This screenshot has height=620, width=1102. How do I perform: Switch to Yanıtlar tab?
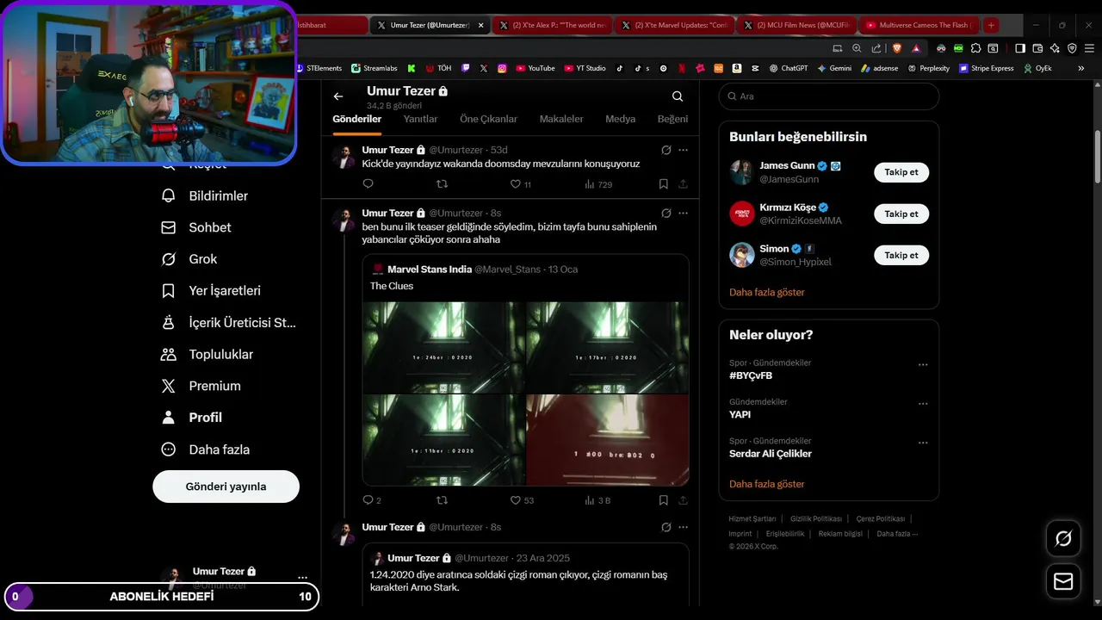click(420, 120)
